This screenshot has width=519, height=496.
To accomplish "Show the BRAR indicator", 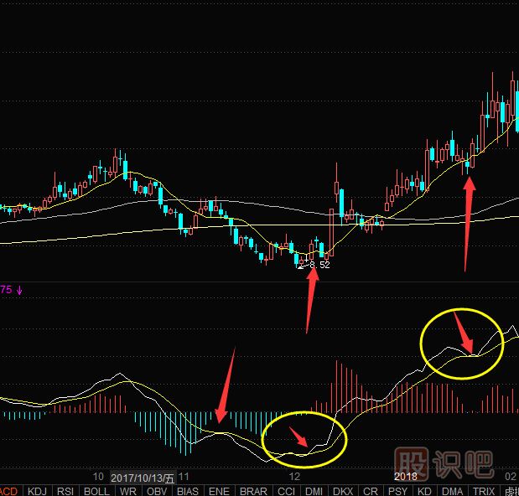I will coord(253,490).
